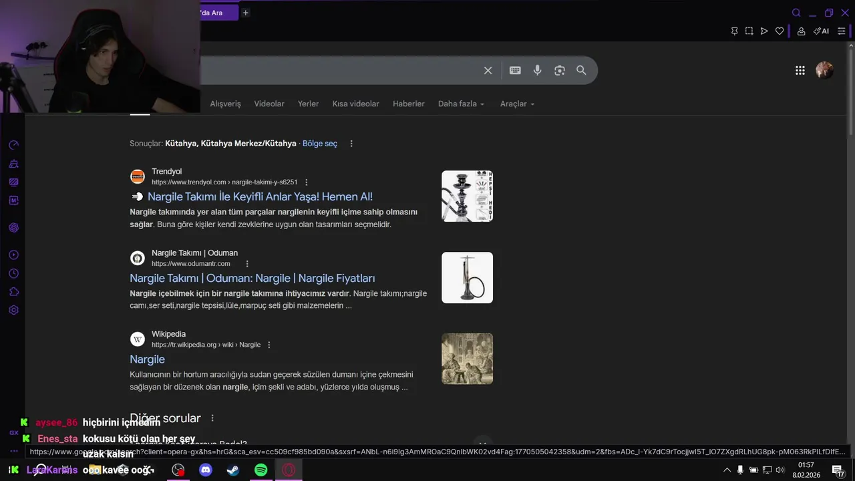Screen dimensions: 855x481
Task: Click the pin icon in browser toolbar
Action: pyautogui.click(x=734, y=31)
